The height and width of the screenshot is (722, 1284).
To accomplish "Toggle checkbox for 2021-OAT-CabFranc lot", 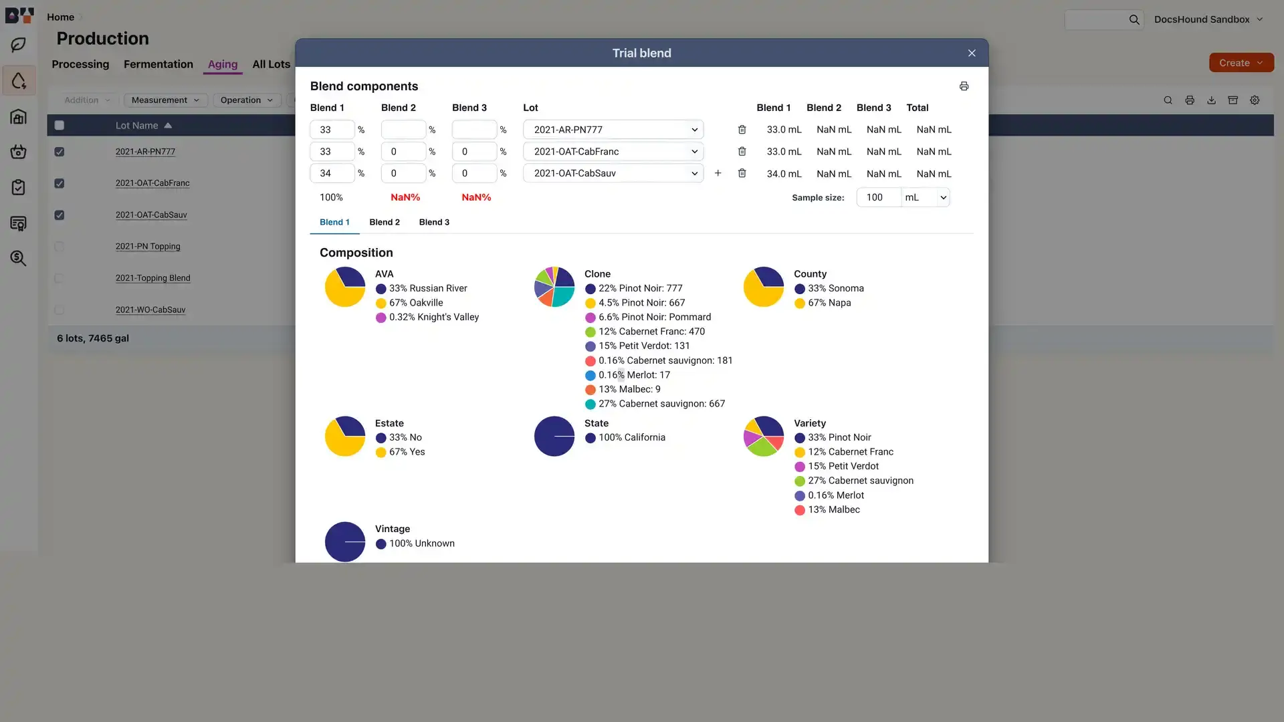I will pyautogui.click(x=59, y=183).
